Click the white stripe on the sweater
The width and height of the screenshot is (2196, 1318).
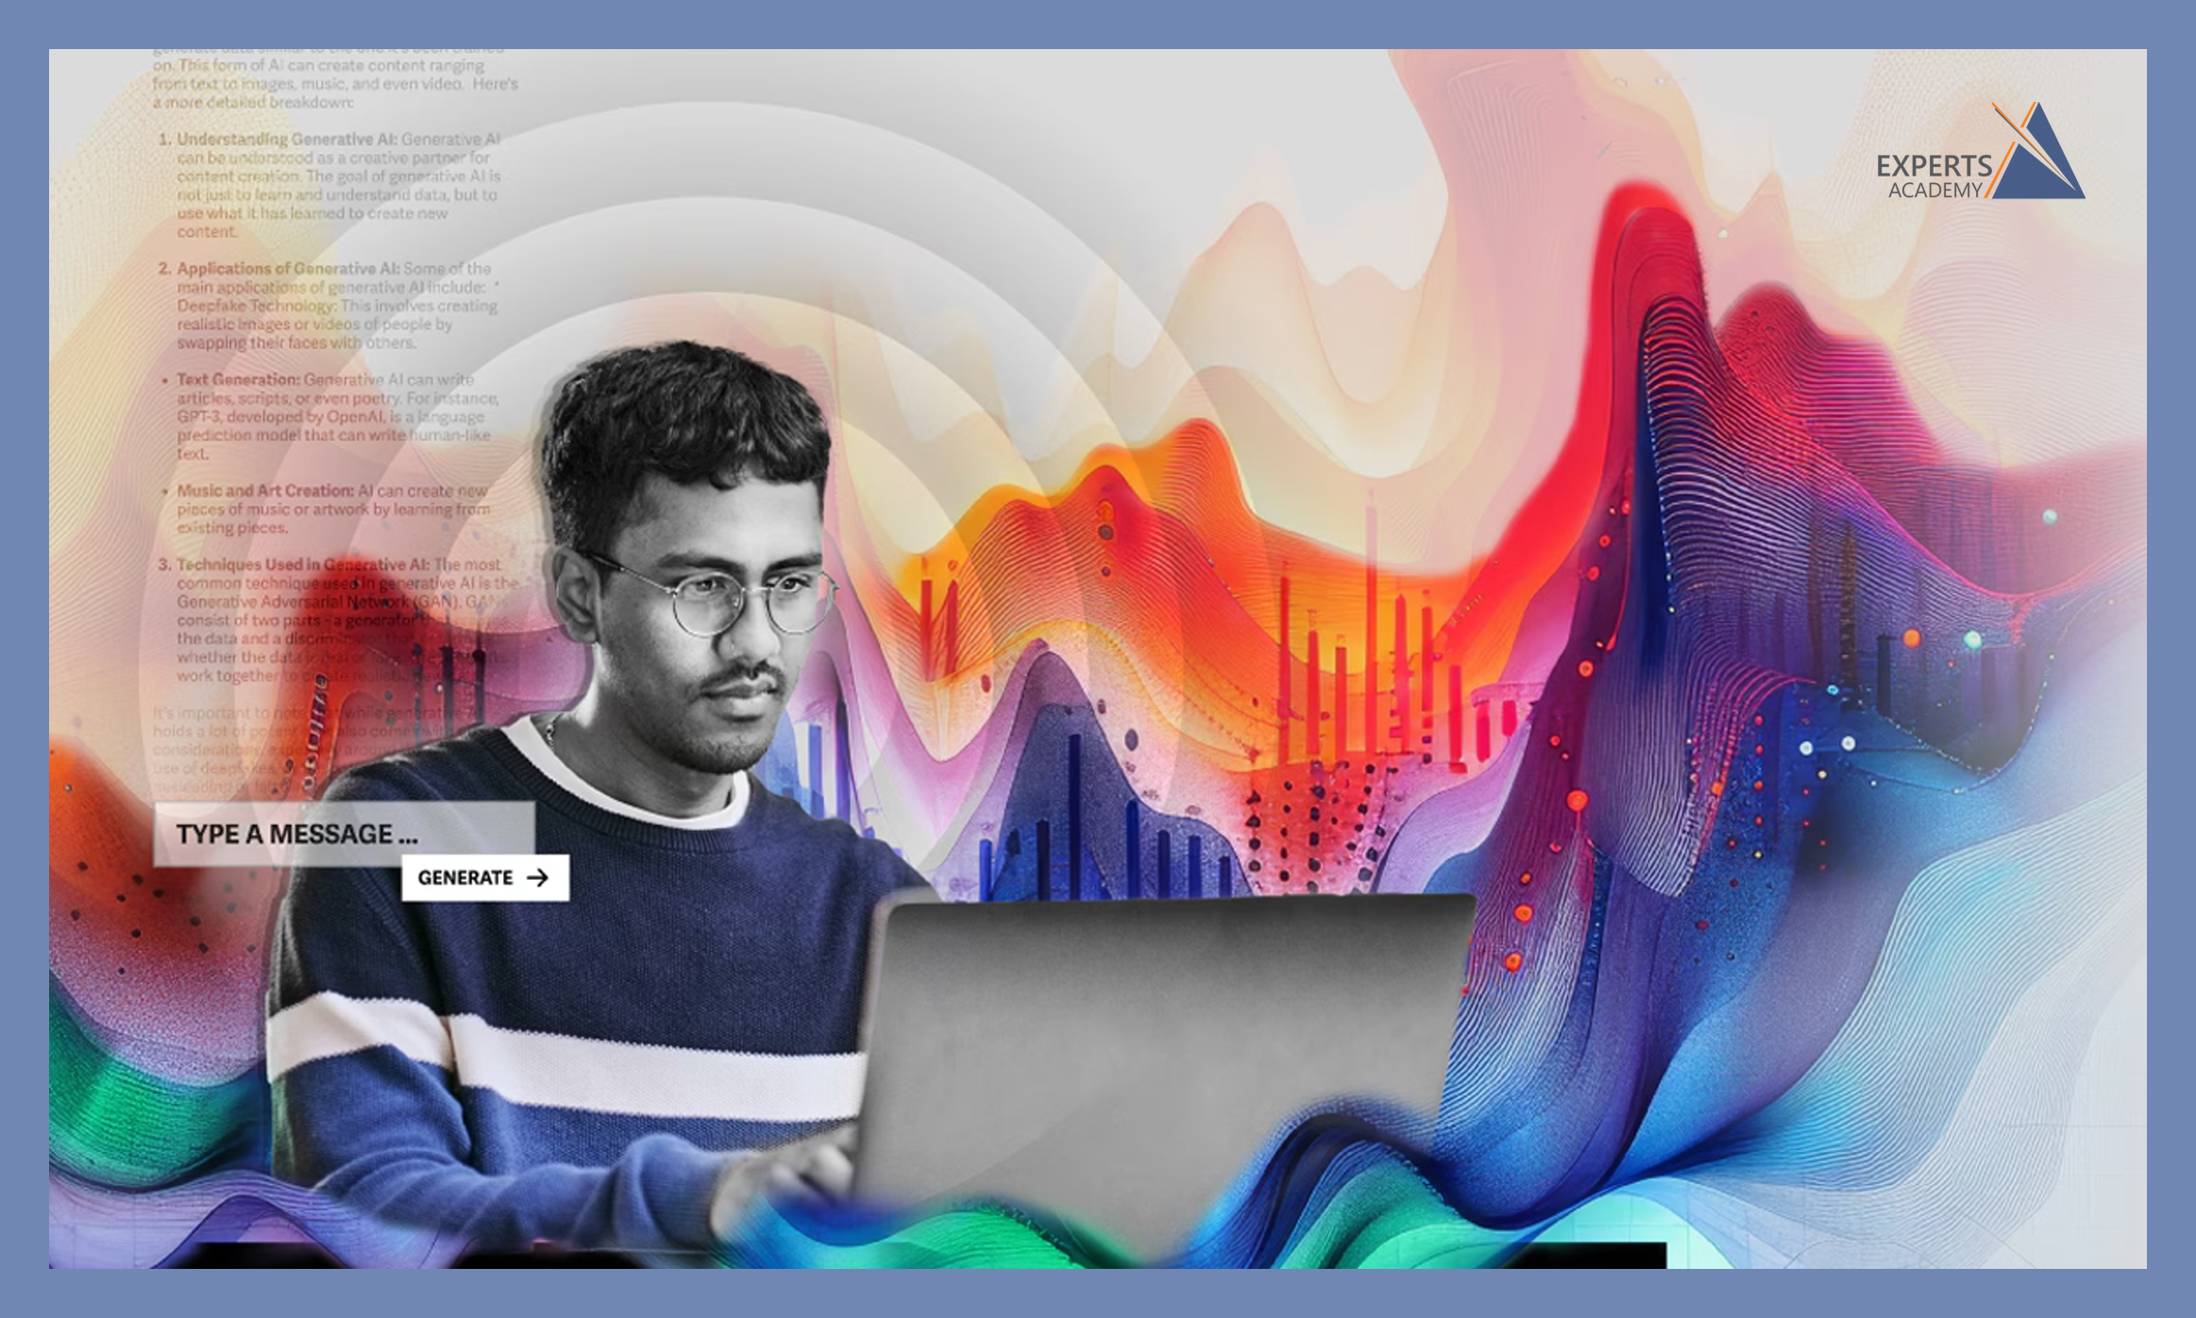pyautogui.click(x=642, y=1067)
